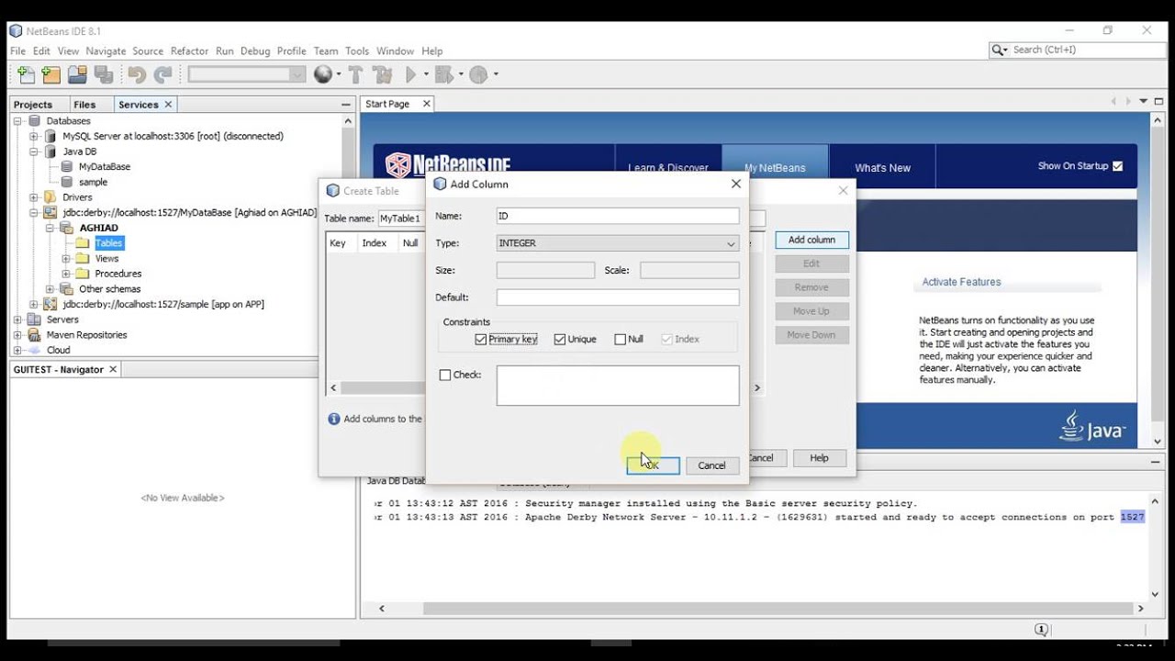Tick the Check constraint checkbox
1175x661 pixels.
coord(445,375)
